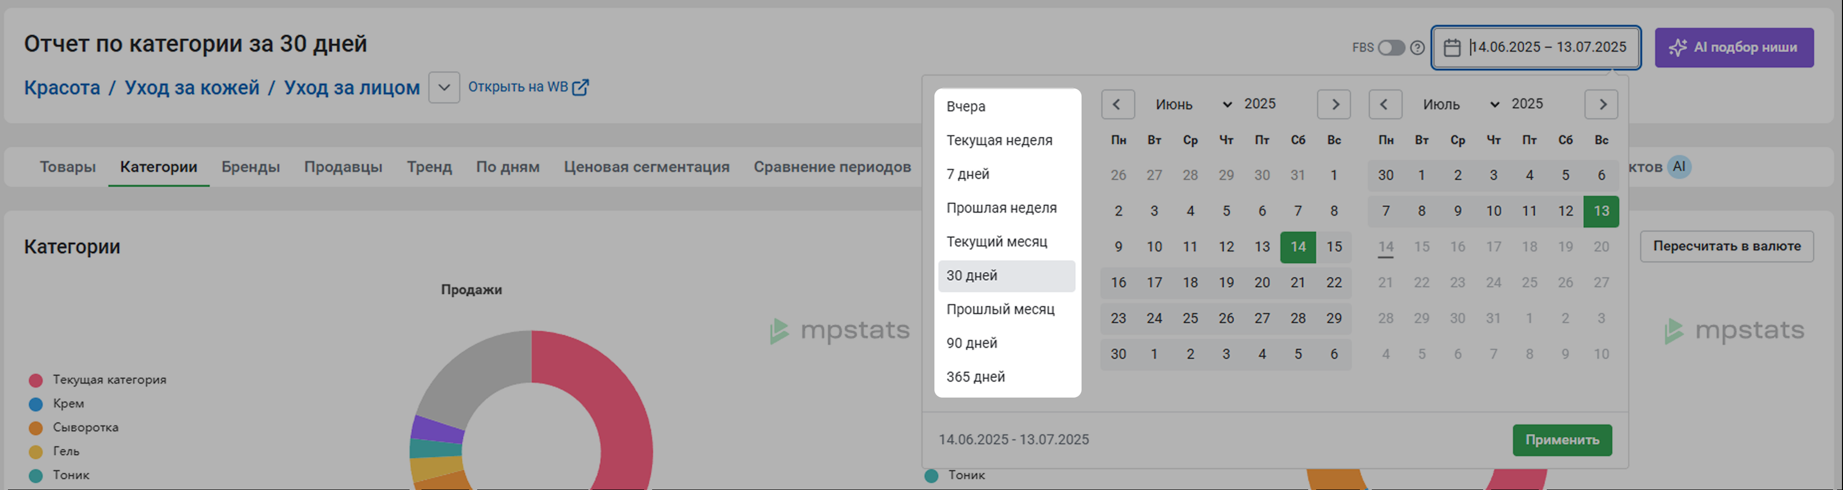1843x490 pixels.
Task: Select the Вчера preset
Action: click(1006, 106)
